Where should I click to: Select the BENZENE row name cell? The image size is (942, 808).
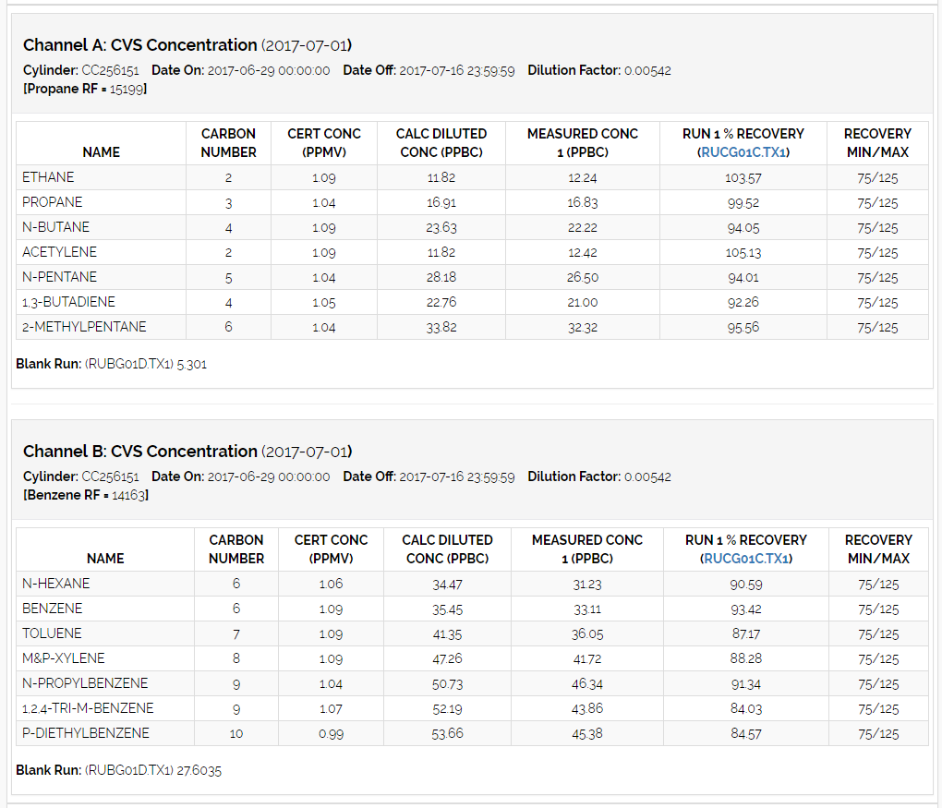[x=53, y=609]
